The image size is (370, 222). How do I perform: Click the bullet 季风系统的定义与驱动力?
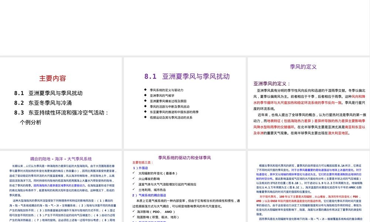coord(166,90)
